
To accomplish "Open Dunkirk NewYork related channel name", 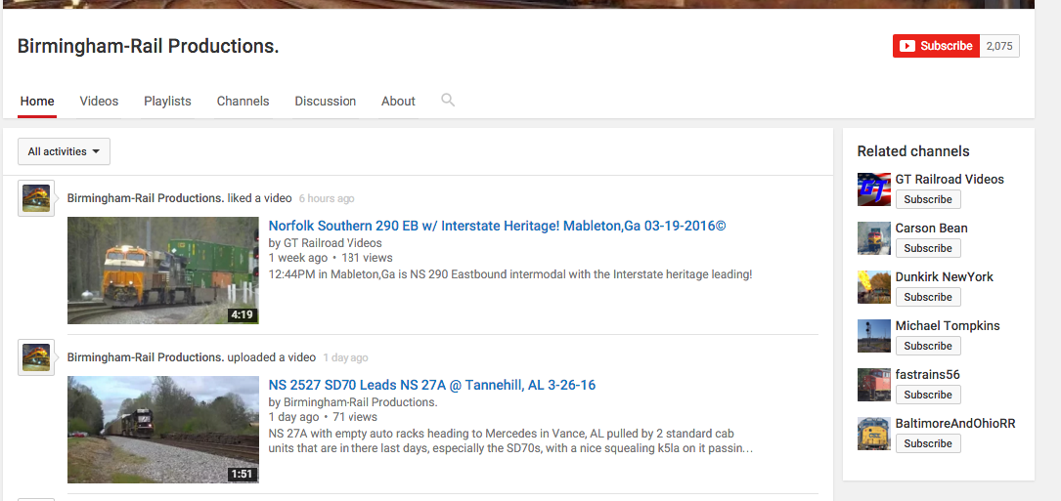I will [945, 276].
